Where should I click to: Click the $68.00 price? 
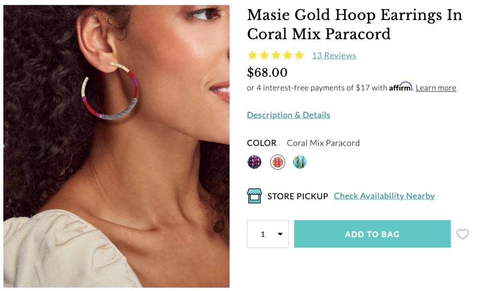point(267,72)
